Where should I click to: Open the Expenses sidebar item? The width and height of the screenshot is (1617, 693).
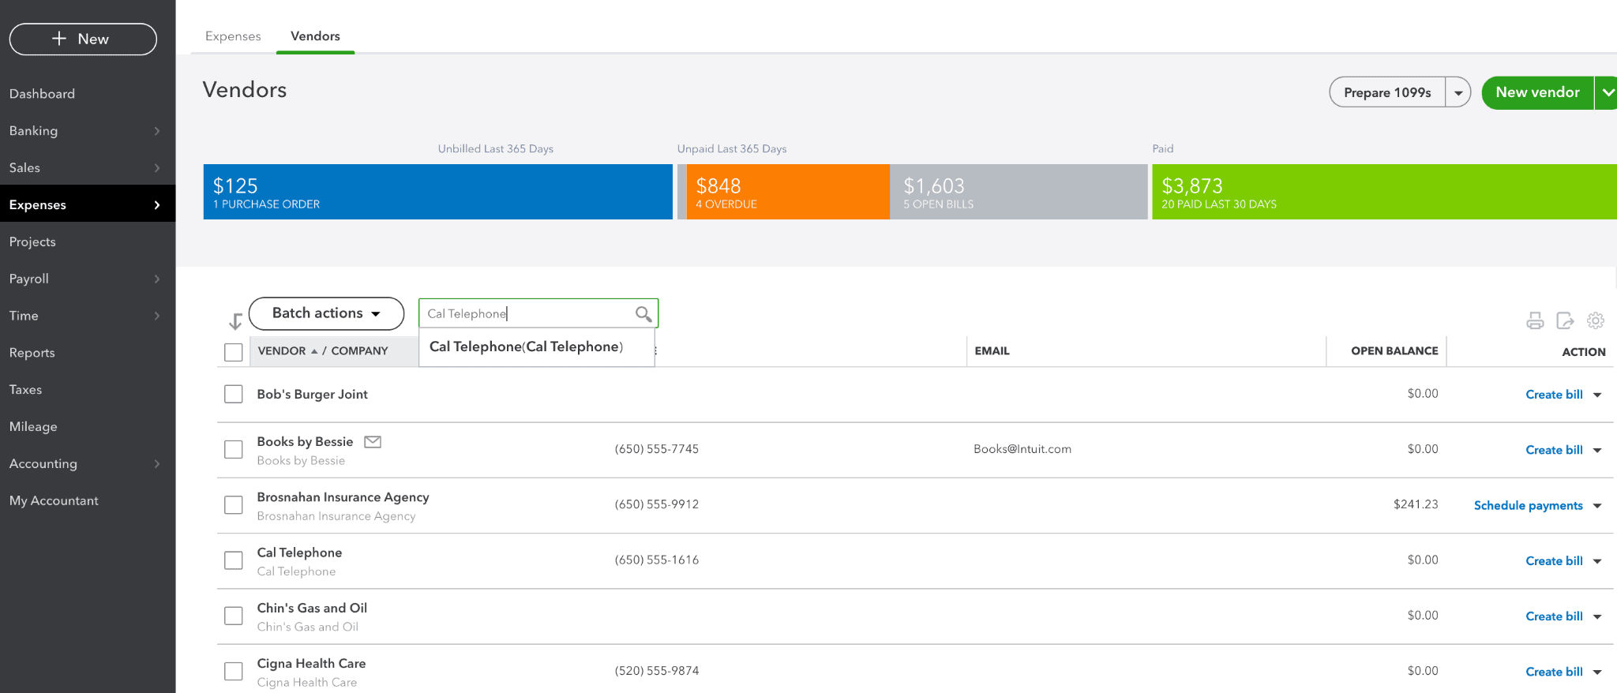point(88,204)
